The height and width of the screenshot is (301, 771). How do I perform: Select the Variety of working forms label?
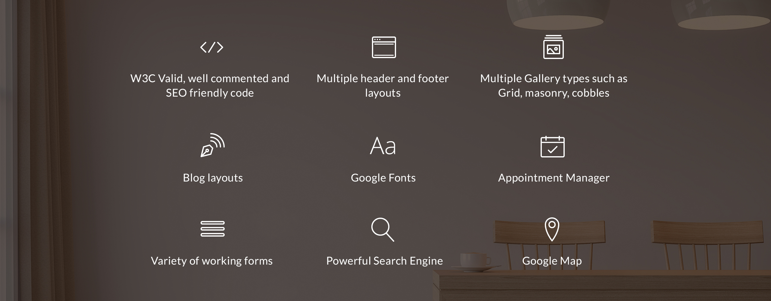pyautogui.click(x=212, y=261)
